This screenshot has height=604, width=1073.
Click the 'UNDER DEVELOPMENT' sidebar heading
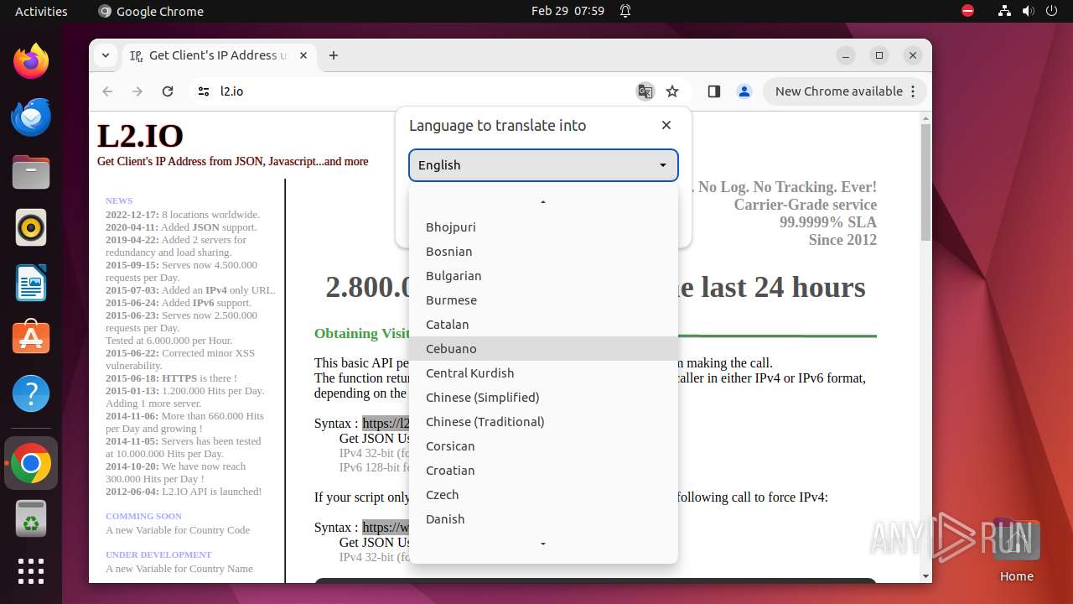(158, 555)
